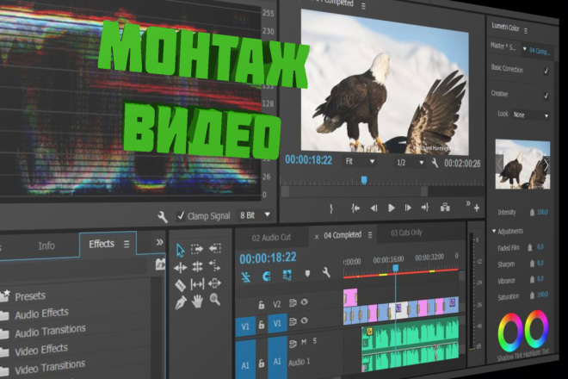Step back one frame
Viewport: 568px width, 379px height.
374,208
